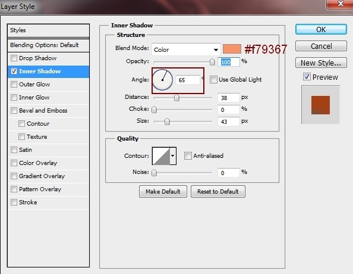Screen dimensions: 353x274
Task: Click the Make Default button
Action: tap(163, 192)
